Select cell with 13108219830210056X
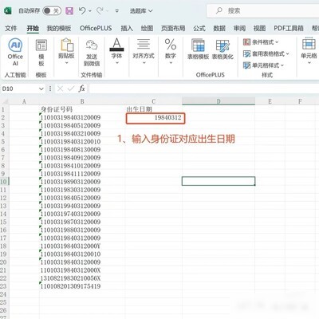Image resolution: width=319 pixels, height=319 pixels. pyautogui.click(x=82, y=278)
